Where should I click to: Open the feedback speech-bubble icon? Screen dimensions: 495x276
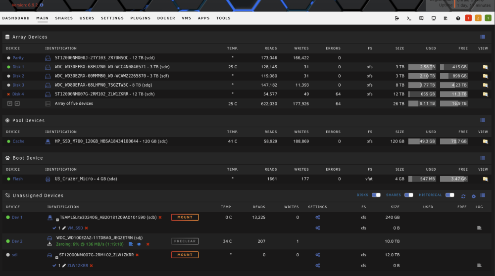[421, 18]
